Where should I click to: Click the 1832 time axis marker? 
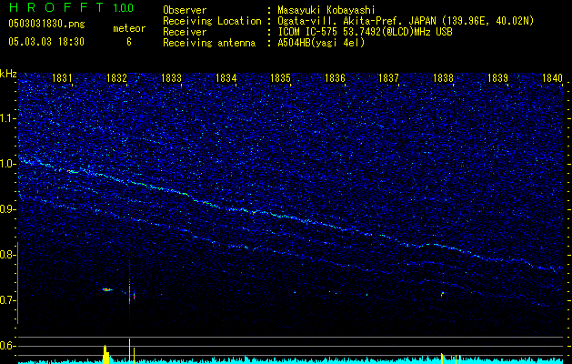[x=116, y=77]
